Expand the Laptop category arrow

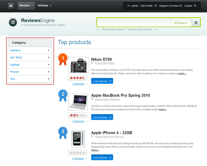pos(49,65)
